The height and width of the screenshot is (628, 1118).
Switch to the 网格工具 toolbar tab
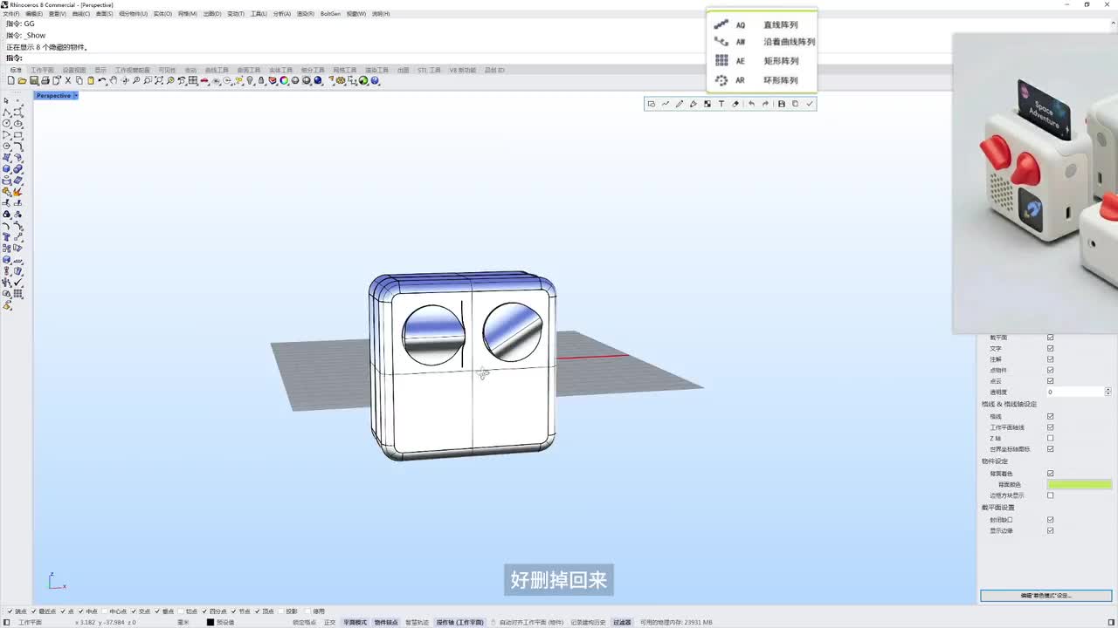[344, 70]
